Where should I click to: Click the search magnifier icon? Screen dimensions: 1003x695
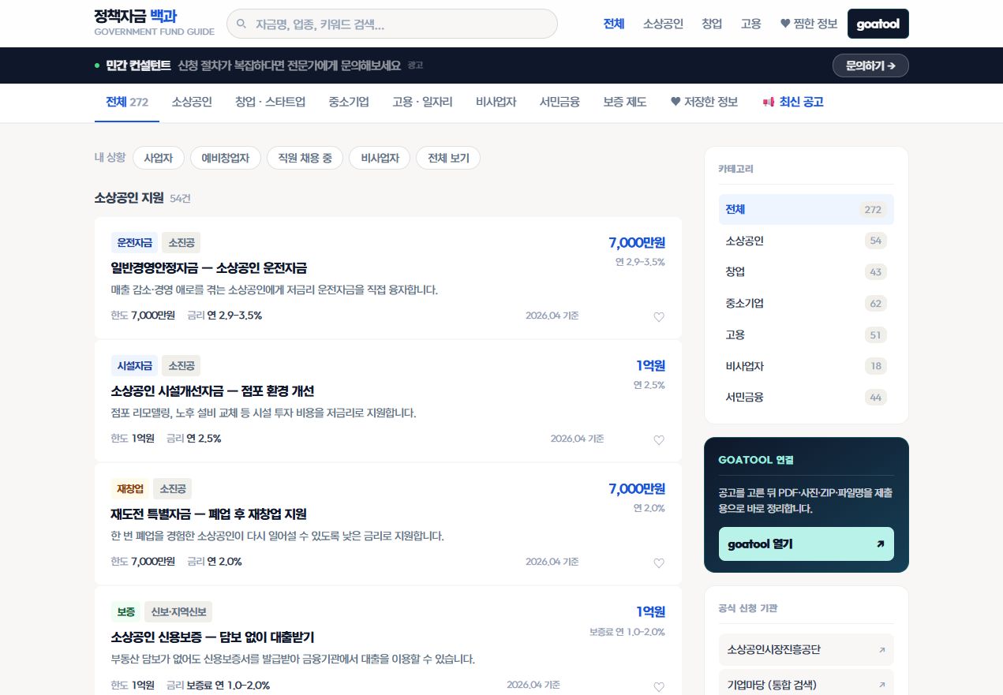(241, 24)
